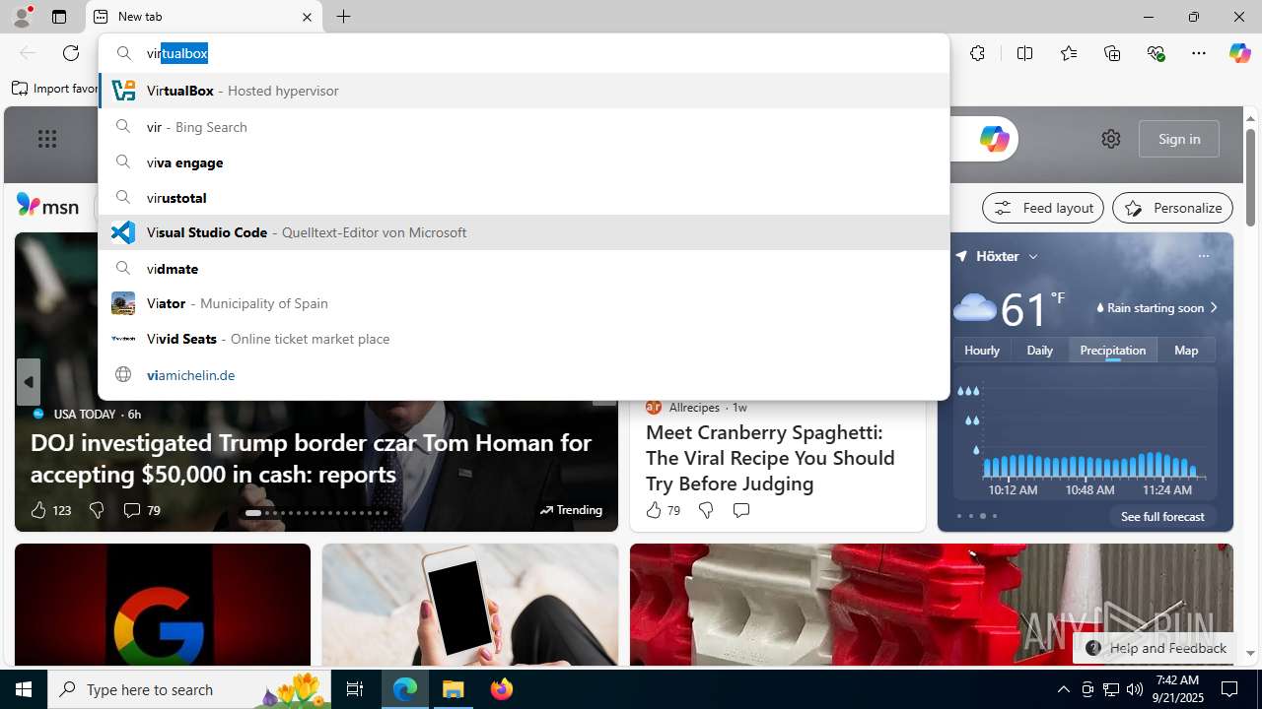The width and height of the screenshot is (1262, 709).
Task: Select 'vir - Bing Search' suggestion
Action: click(524, 127)
